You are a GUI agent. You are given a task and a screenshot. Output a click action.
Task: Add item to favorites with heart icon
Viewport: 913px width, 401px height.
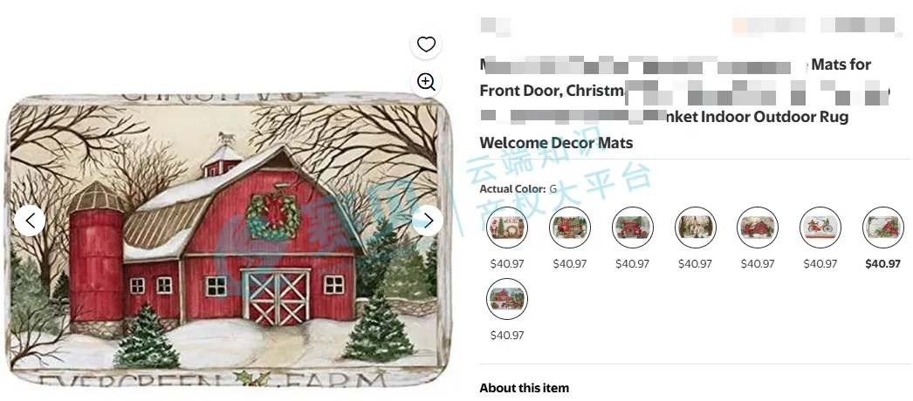tap(426, 44)
